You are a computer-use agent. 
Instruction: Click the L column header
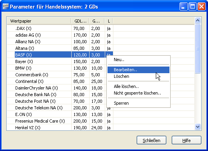click(x=109, y=21)
